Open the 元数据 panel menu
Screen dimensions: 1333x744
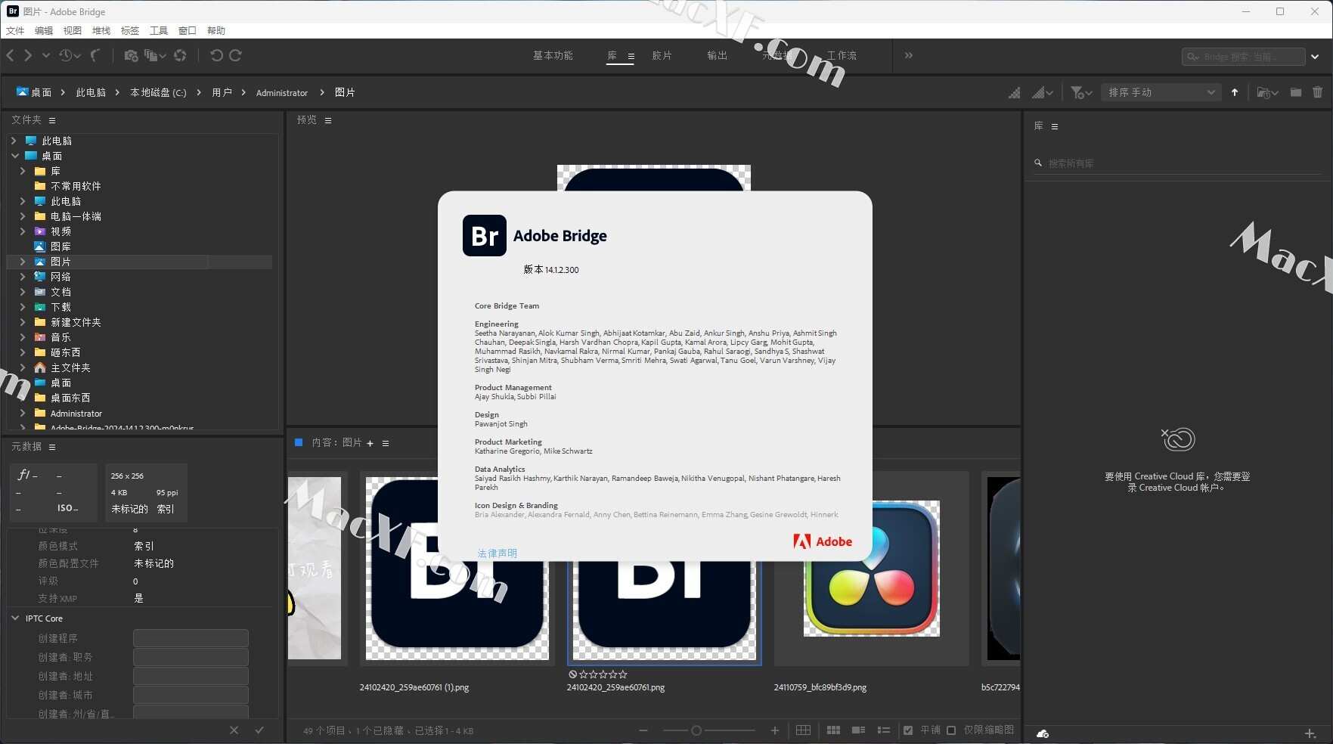point(52,447)
